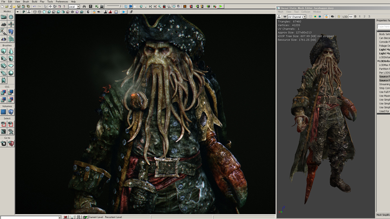Image resolution: width=390 pixels, height=219 pixels.
Task: Select the Rotate widget mode icon
Action: 55,6
